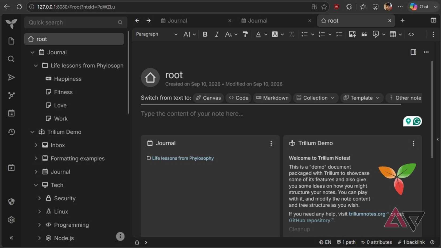Open the Journal card's options menu
This screenshot has height=248, width=441.
tap(271, 144)
